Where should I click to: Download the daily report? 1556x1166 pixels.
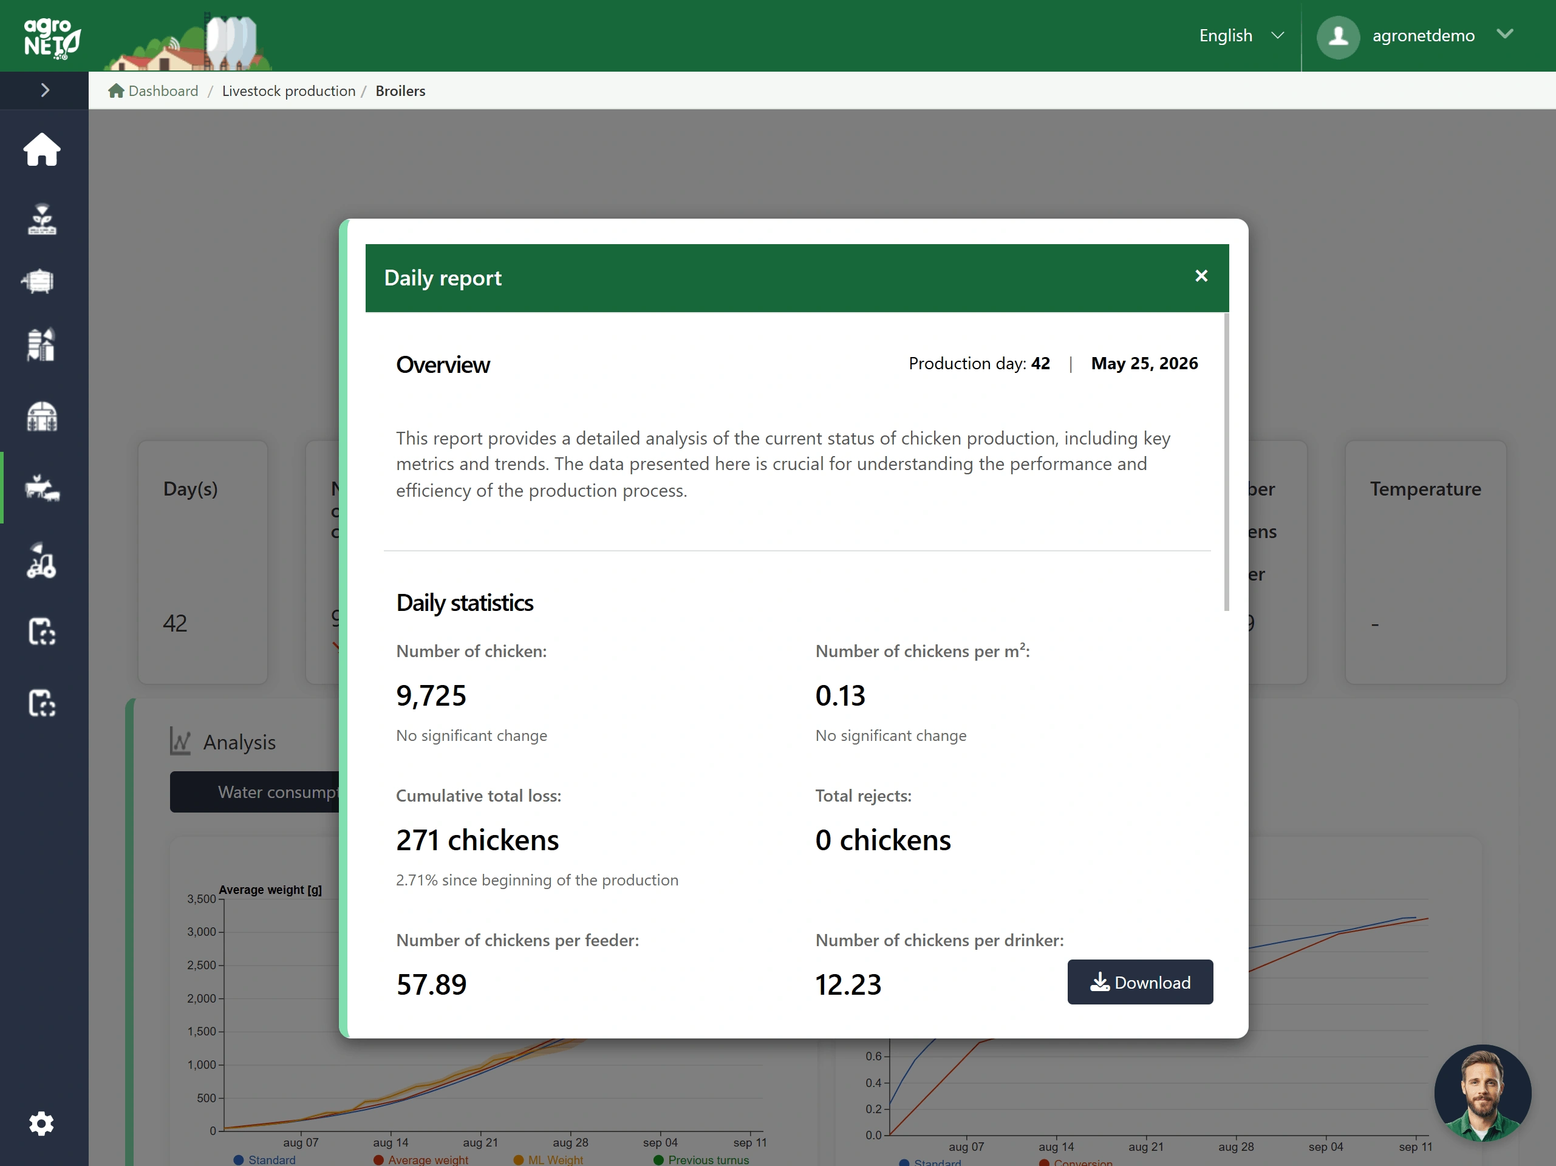coord(1139,982)
